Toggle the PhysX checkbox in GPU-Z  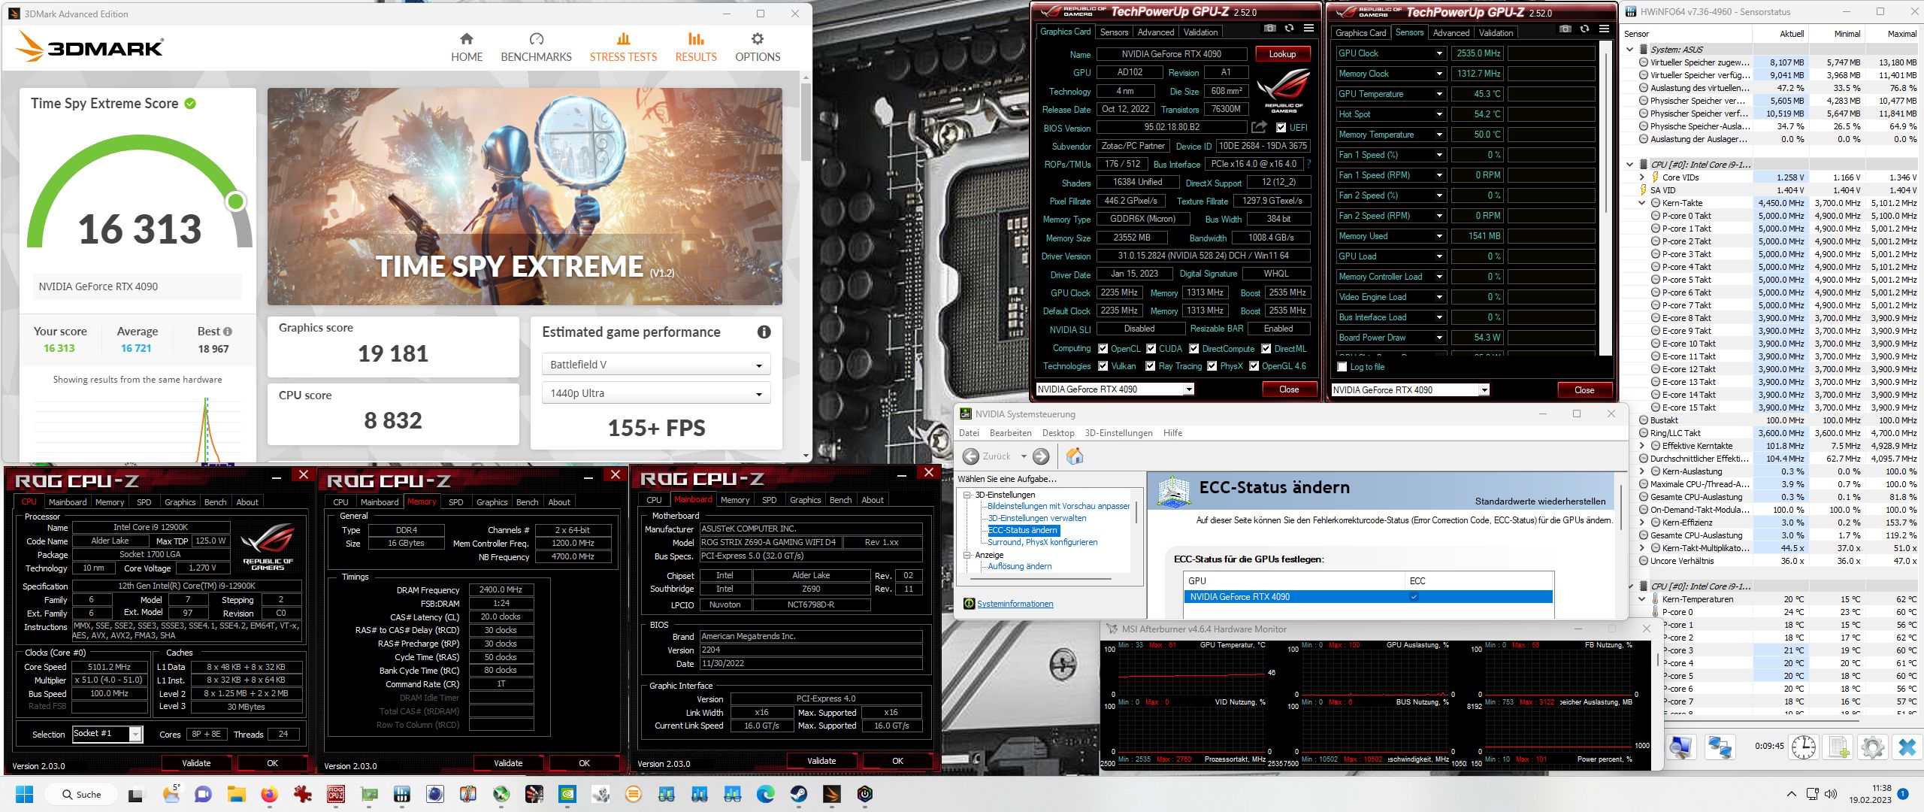pyautogui.click(x=1212, y=366)
